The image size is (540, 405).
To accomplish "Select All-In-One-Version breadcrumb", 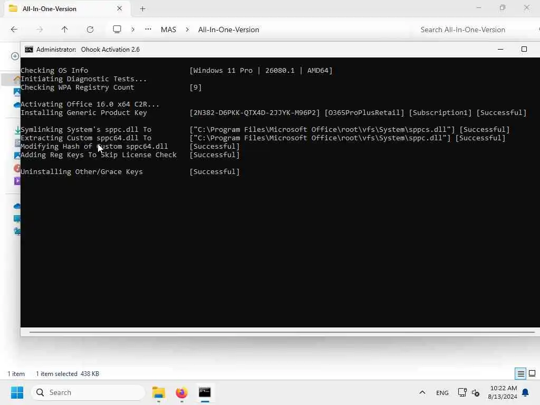I will tap(229, 30).
